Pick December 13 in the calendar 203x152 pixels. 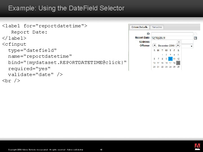[154, 63]
